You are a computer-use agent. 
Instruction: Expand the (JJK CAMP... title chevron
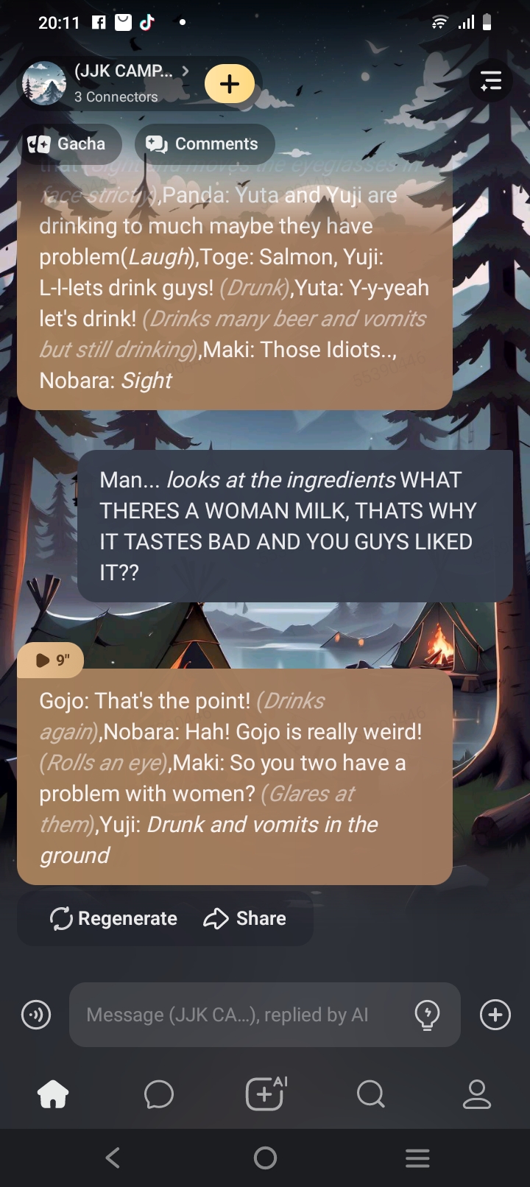(x=185, y=71)
